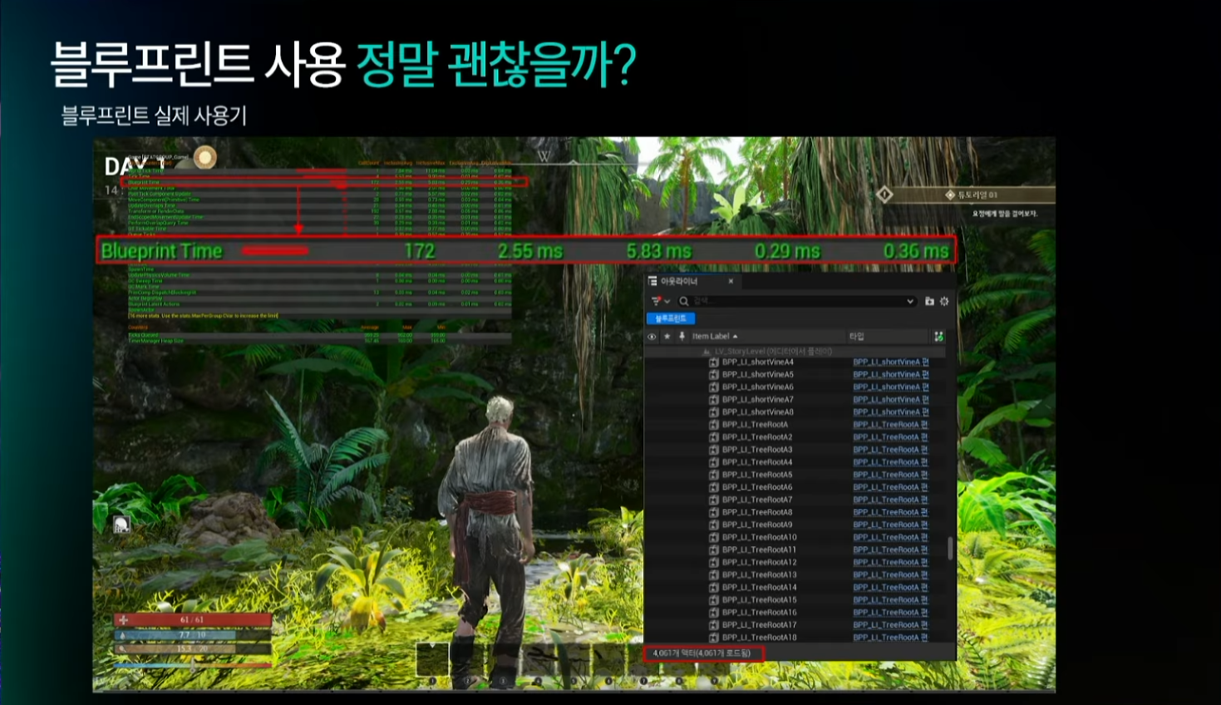Click the character portrait icon in game view
The width and height of the screenshot is (1221, 705).
[121, 524]
